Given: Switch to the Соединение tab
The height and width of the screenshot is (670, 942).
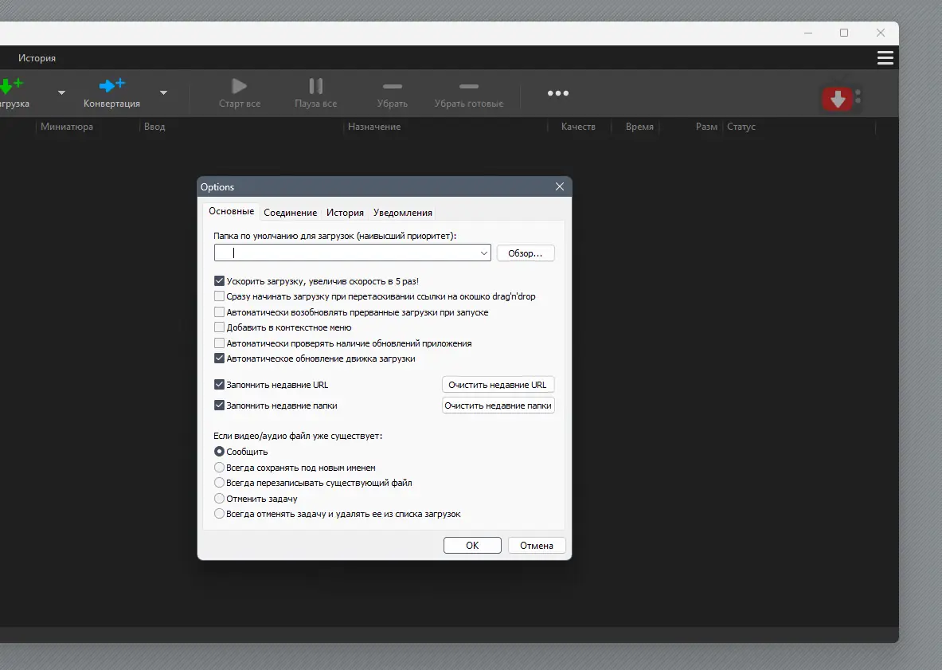Looking at the screenshot, I should (291, 212).
